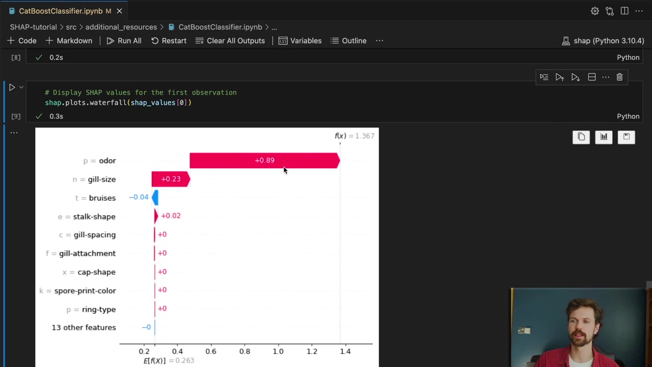Click the odor +0.89 bar in the plot
Screen dimensions: 652x367
tap(264, 161)
